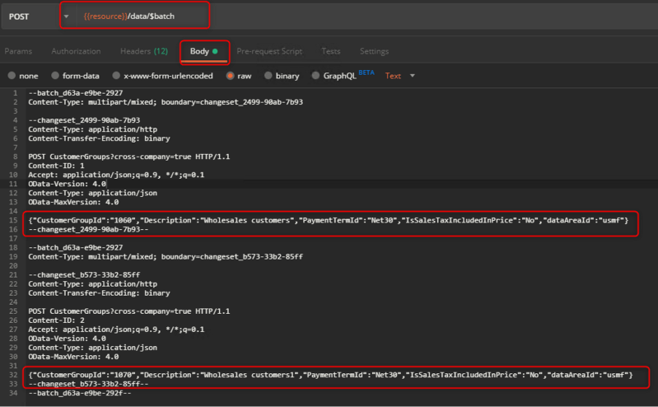The height and width of the screenshot is (407, 658).
Task: Click the JSON line with CustomerGroupId 1070
Action: coord(330,375)
